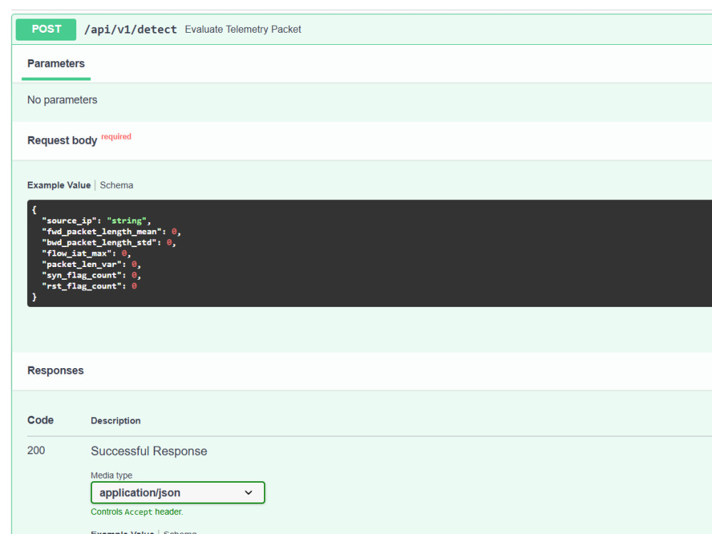
Task: Click the No parameters text
Action: click(x=62, y=100)
